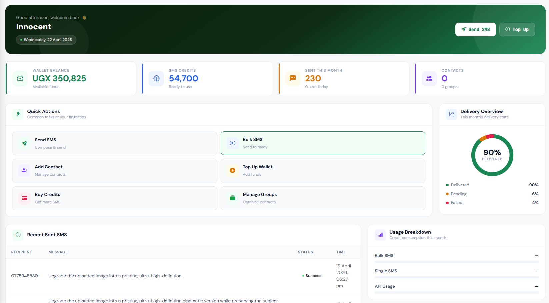Click the red Failed legend dot
This screenshot has height=303, width=549.
coord(447,203)
